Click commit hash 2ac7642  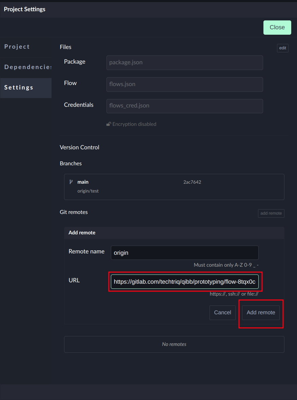coord(192,182)
